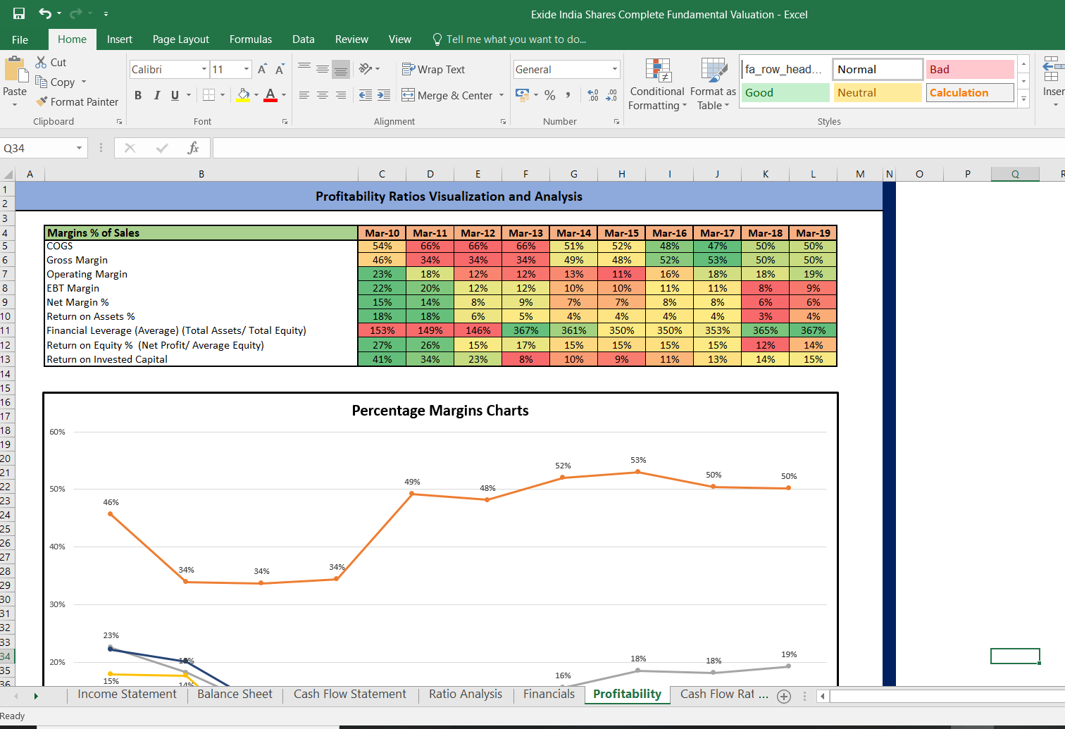Switch to the Formulas tab
Viewport: 1065px width, 729px height.
pos(251,39)
